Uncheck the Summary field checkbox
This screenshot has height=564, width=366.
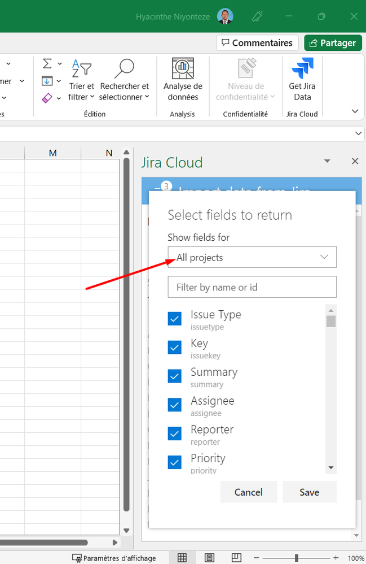[175, 376]
